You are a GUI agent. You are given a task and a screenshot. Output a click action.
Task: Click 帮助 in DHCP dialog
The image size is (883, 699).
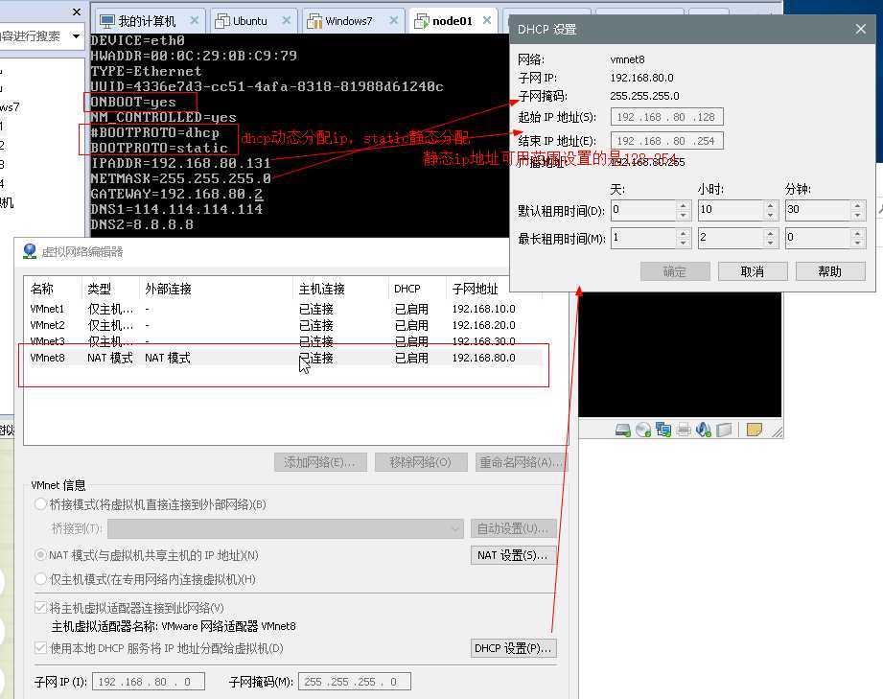830,271
